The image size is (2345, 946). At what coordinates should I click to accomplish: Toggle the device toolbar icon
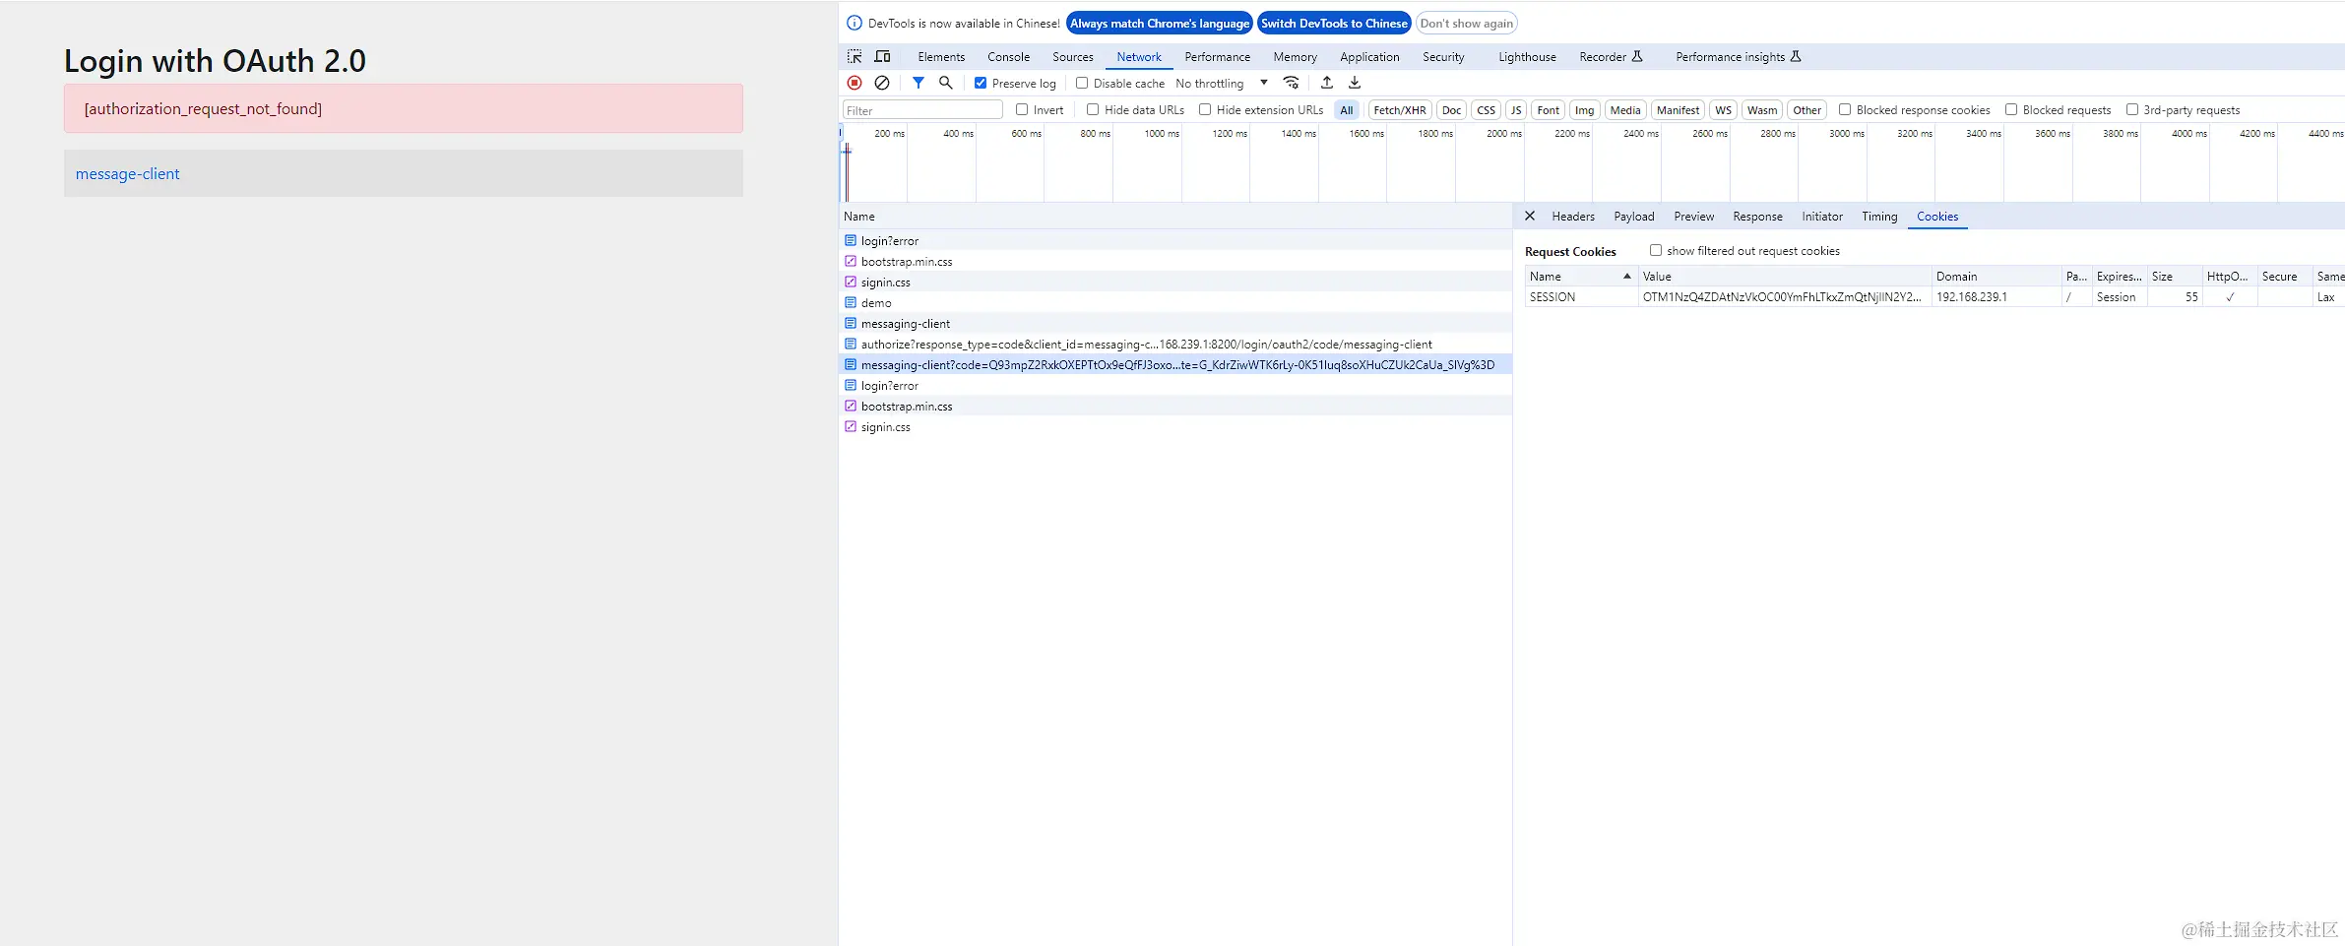882,57
